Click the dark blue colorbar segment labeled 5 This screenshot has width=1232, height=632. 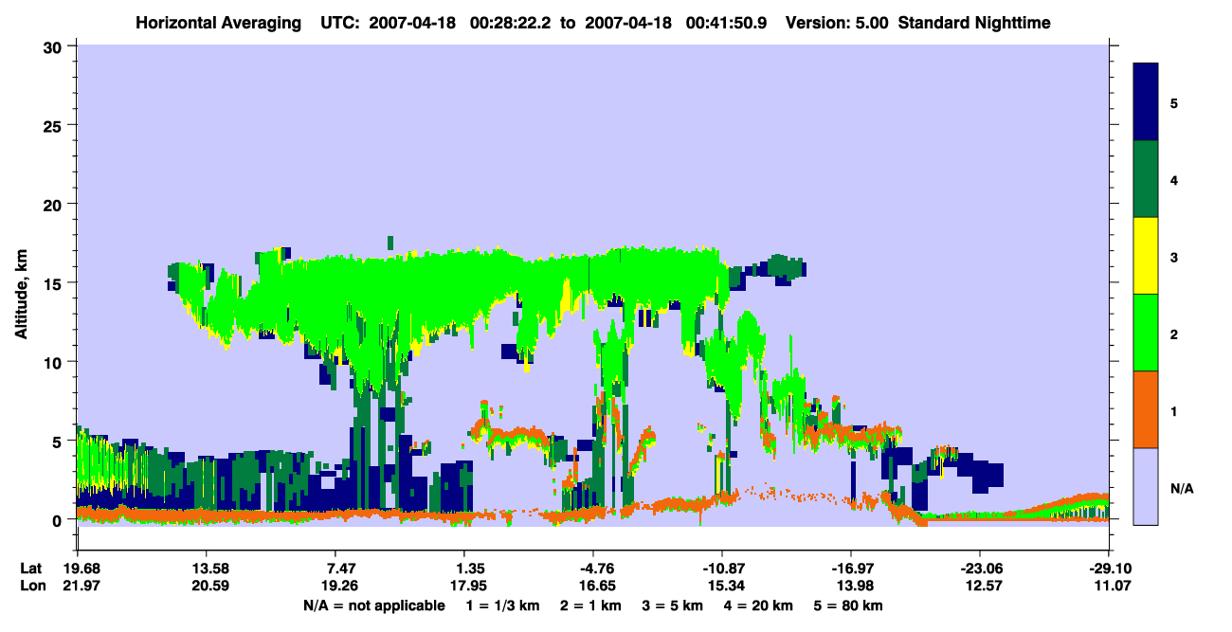(x=1146, y=102)
